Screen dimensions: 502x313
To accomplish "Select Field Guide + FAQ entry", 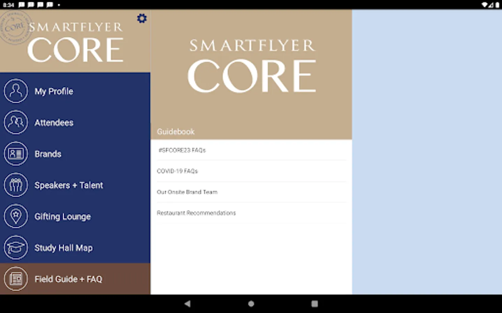I will tap(75, 279).
